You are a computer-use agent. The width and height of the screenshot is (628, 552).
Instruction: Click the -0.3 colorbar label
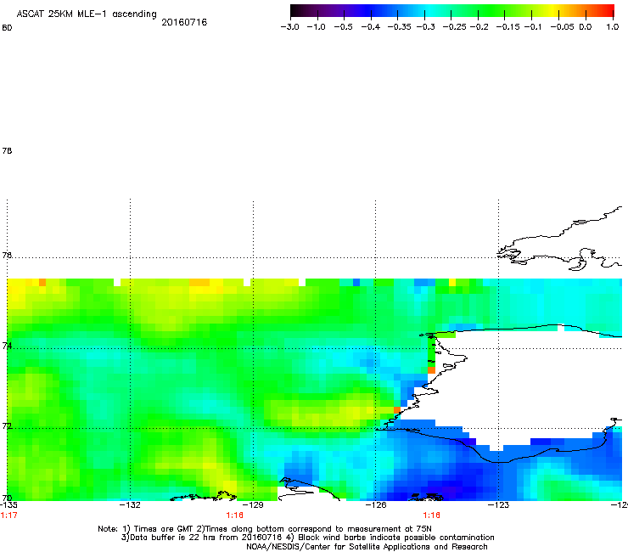tap(425, 27)
